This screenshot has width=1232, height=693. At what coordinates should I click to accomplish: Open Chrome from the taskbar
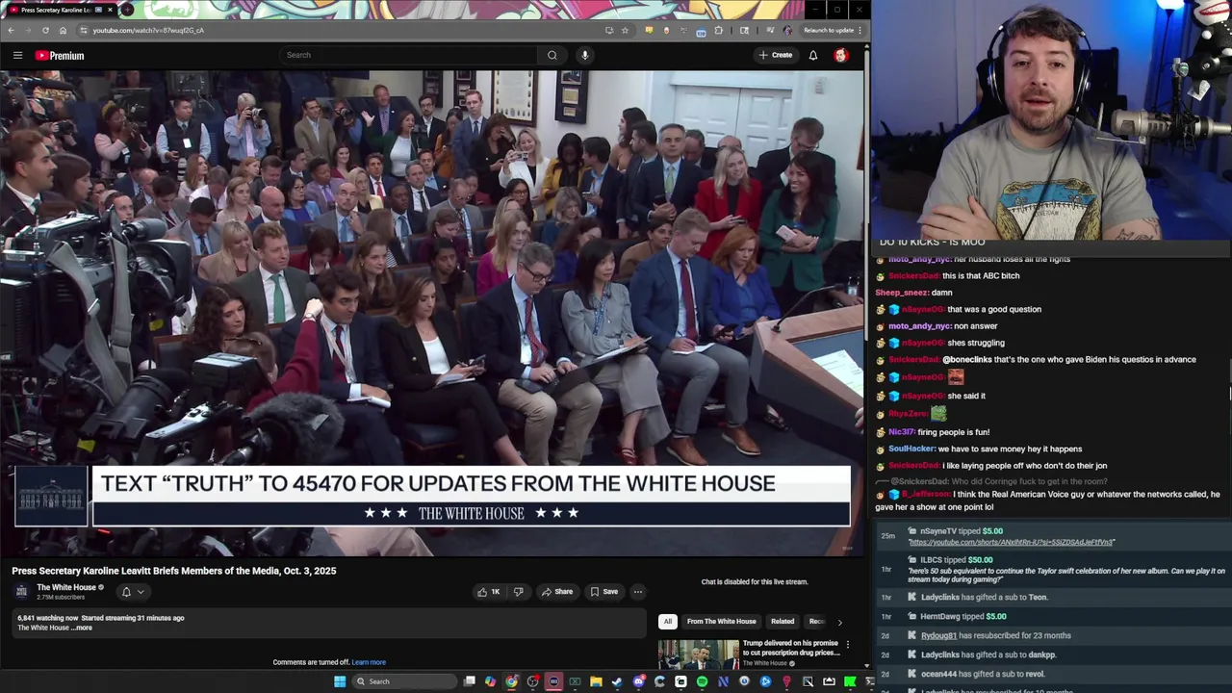point(511,681)
